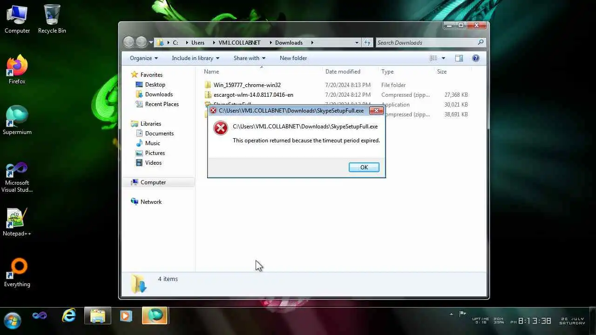Select Network in the navigation pane
This screenshot has width=596, height=335.
tap(151, 202)
